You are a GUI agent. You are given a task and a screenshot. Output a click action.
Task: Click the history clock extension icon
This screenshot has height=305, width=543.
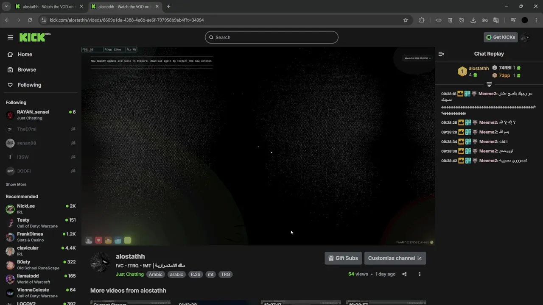[462, 20]
